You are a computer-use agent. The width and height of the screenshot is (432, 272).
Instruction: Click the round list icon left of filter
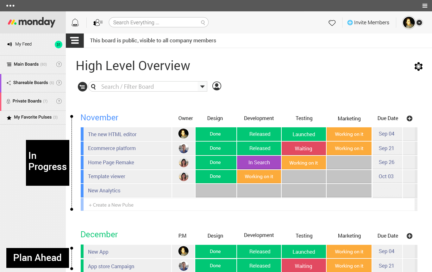point(83,87)
